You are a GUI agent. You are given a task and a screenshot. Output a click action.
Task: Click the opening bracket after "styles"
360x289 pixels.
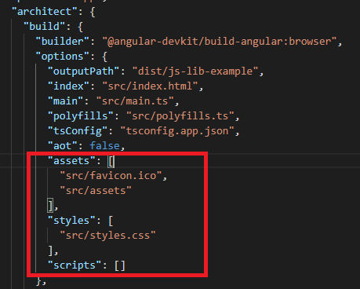point(111,221)
